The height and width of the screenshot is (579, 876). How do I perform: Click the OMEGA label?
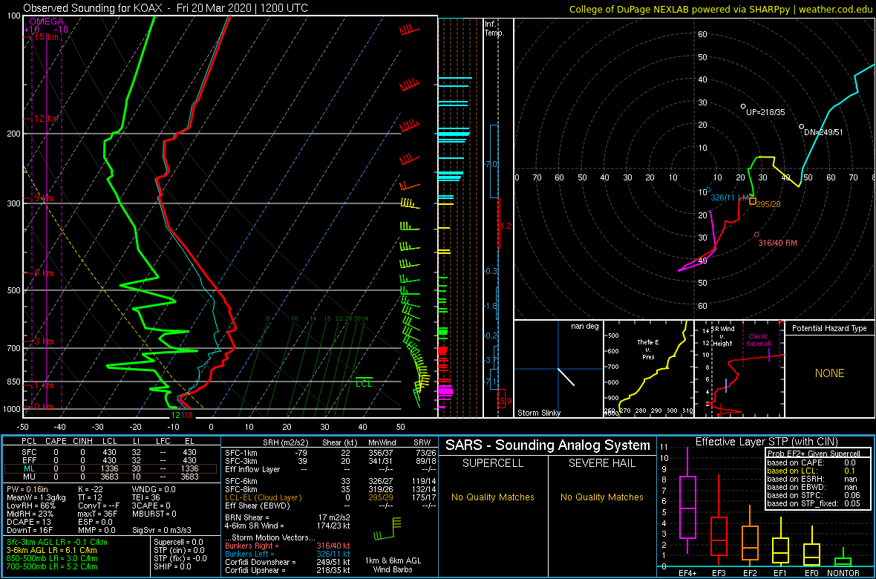point(46,22)
